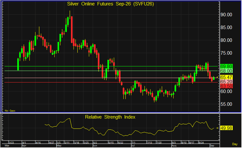Click the 75.00 price axis label
The image size is (242, 148).
click(226, 53)
